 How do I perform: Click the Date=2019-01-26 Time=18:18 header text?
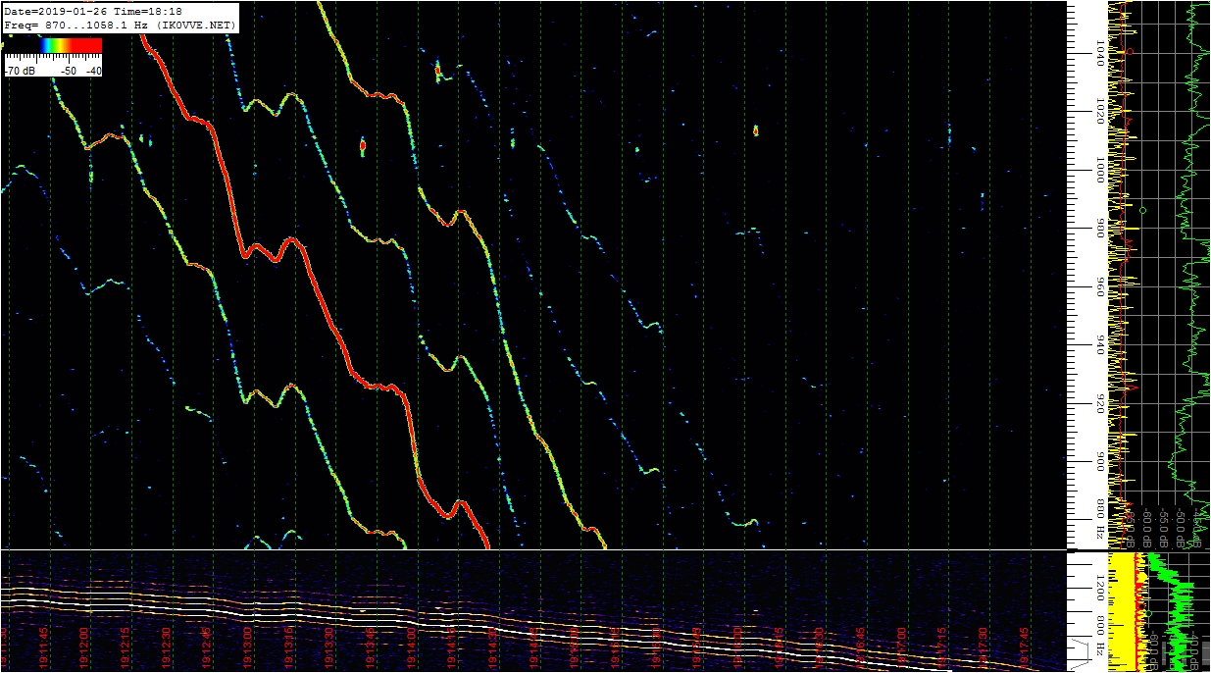click(92, 10)
